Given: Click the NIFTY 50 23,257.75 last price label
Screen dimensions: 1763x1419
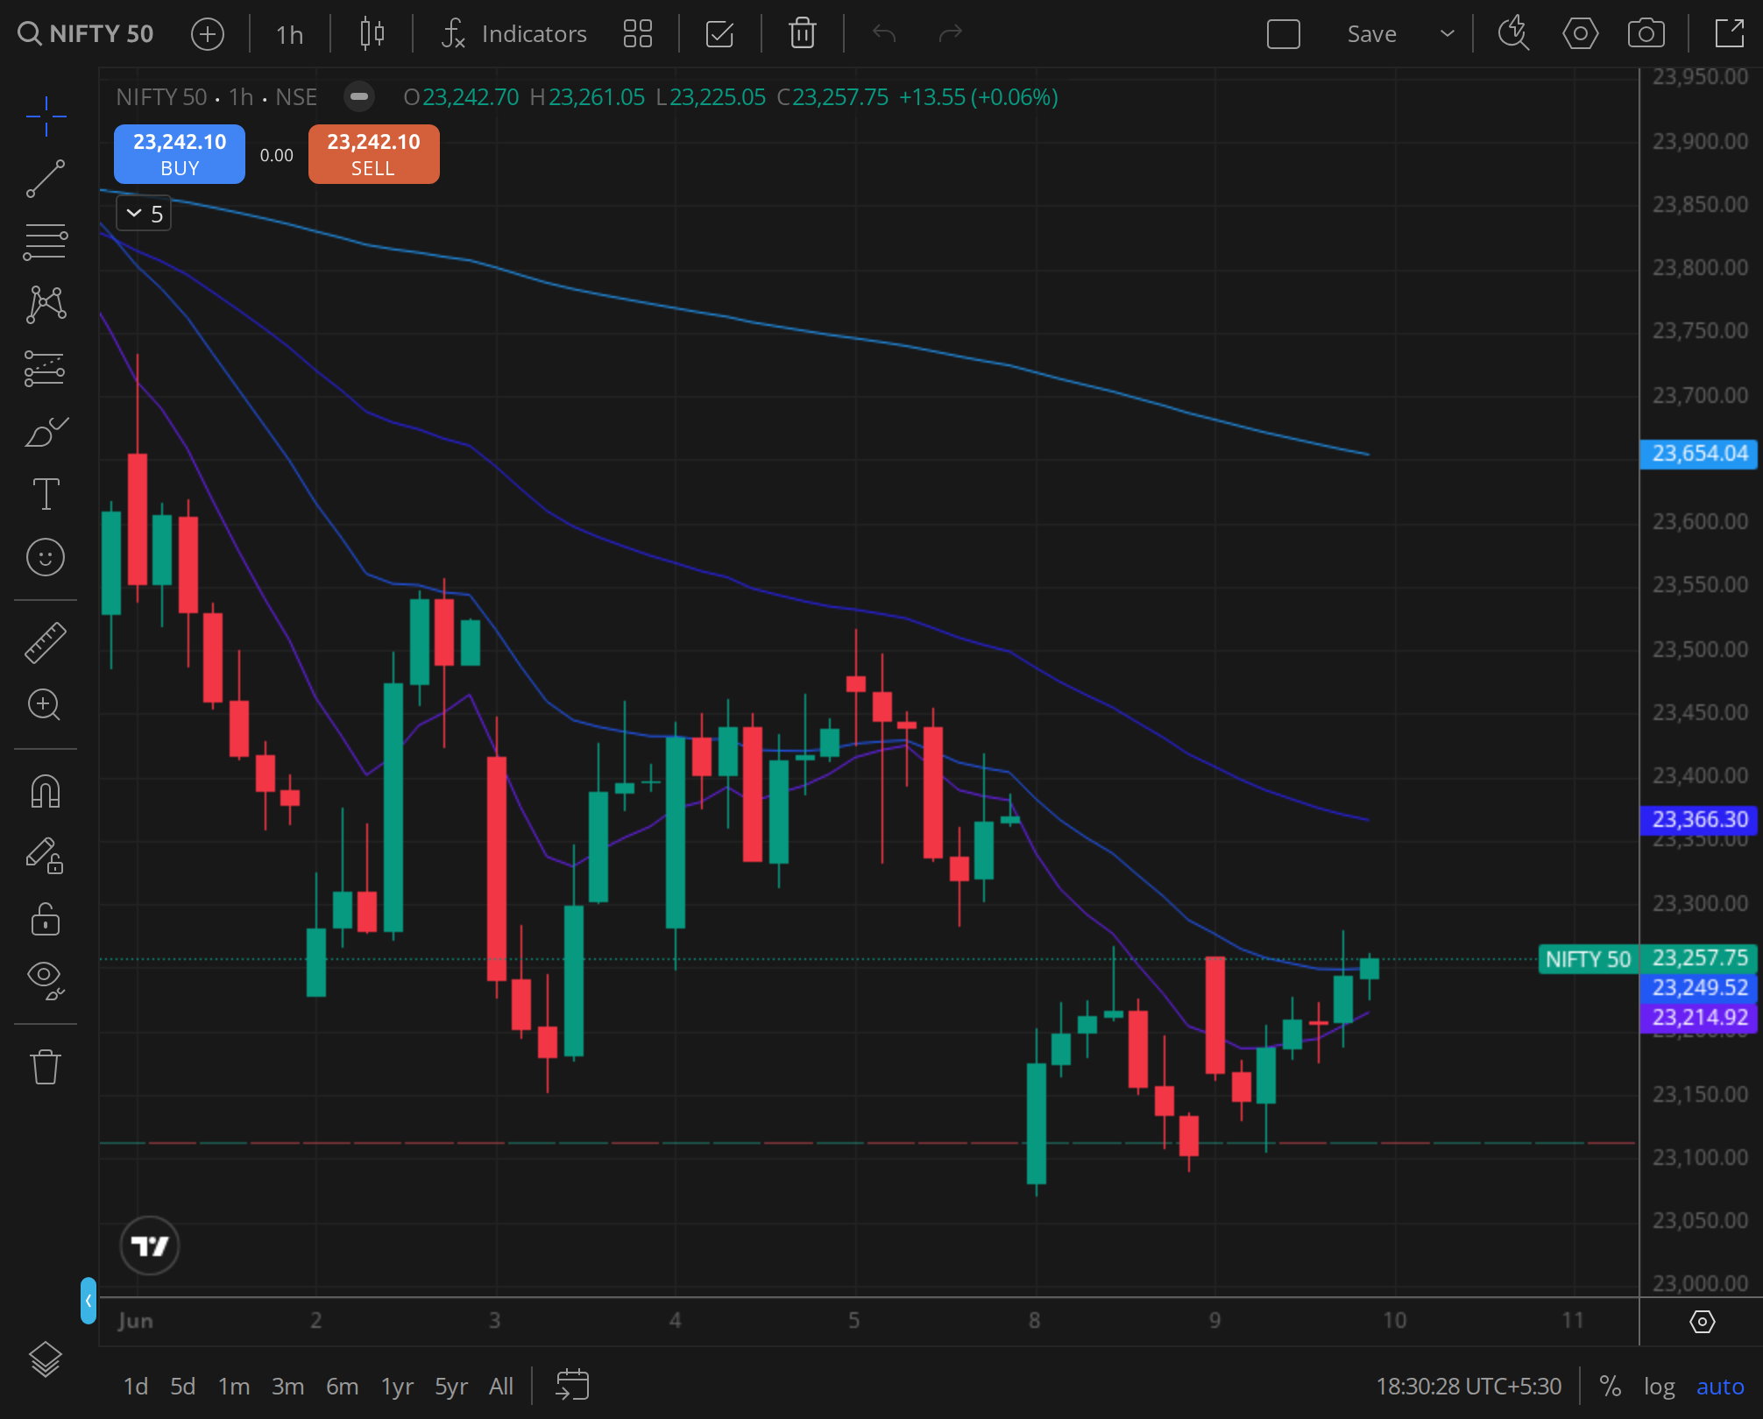Looking at the screenshot, I should click(x=1648, y=959).
